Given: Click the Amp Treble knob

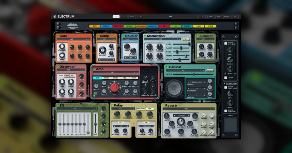Looking at the screenshot, I should (x=104, y=91).
